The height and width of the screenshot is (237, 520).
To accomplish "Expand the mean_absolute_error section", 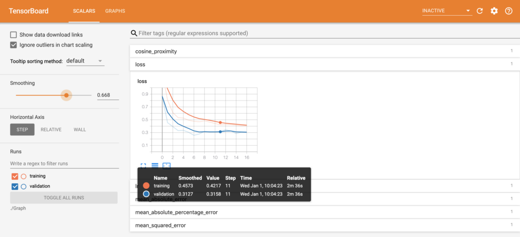I will tap(324, 199).
